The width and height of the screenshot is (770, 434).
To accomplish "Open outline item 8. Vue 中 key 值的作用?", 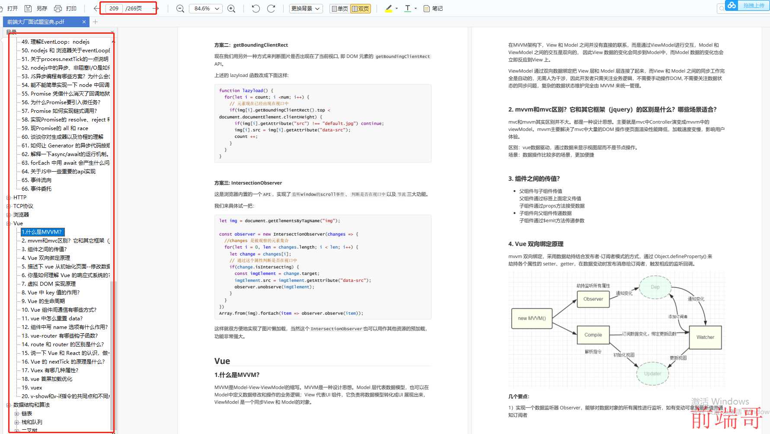I will [51, 293].
